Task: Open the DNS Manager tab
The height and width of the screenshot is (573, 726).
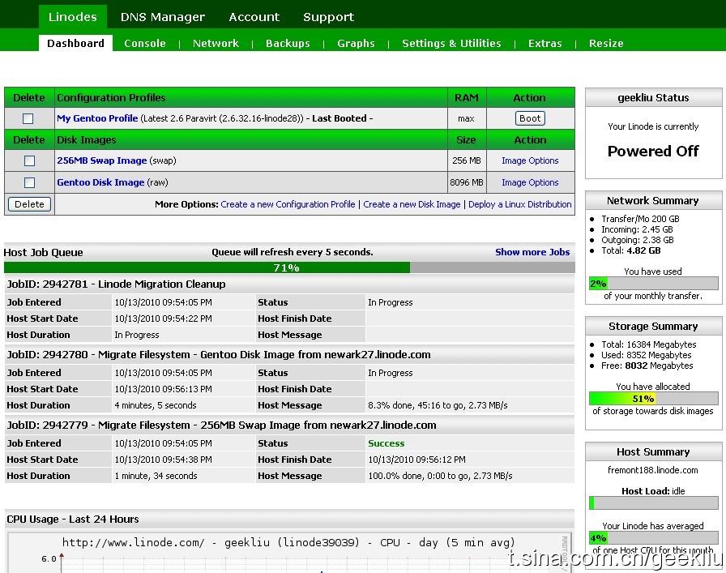Action: point(163,17)
